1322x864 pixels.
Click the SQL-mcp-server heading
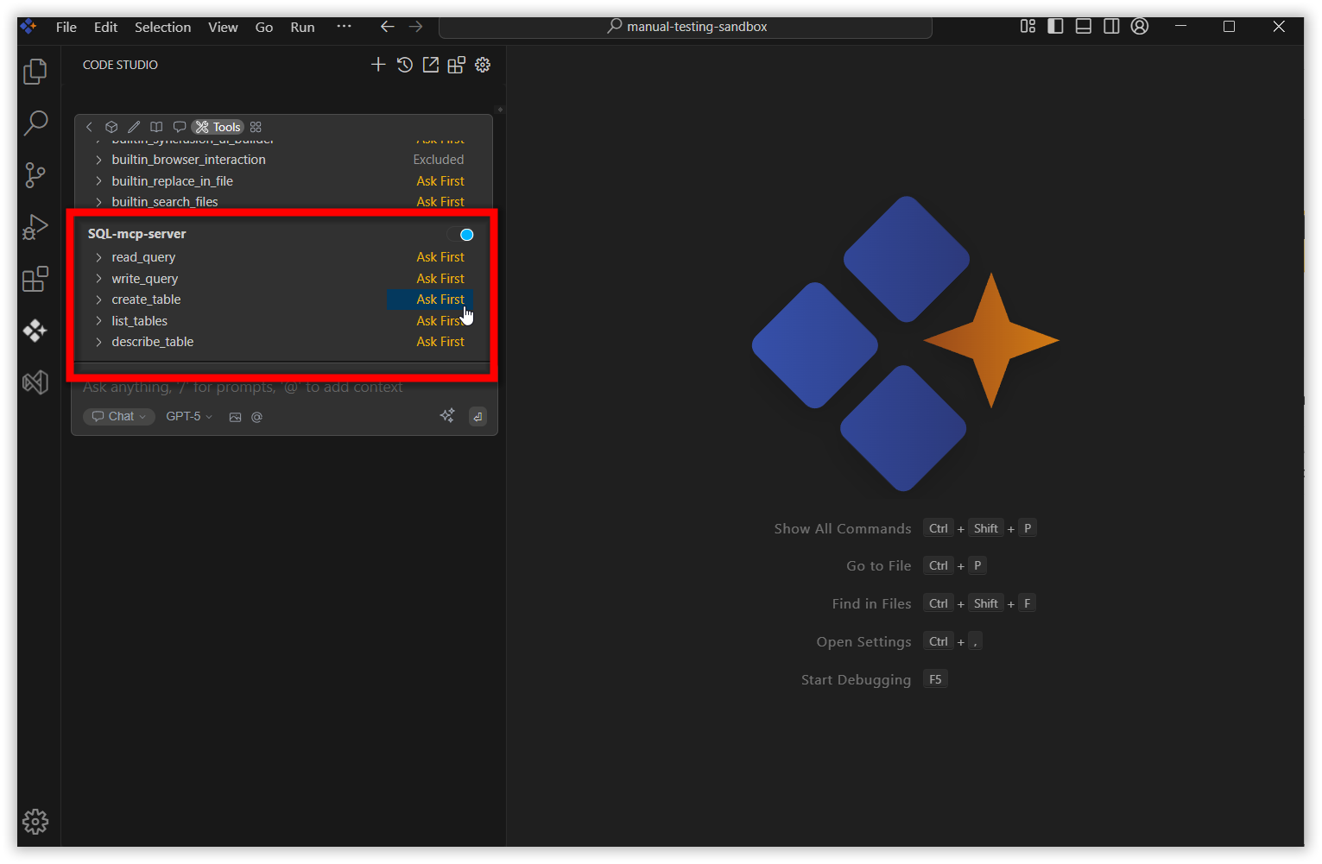coord(137,234)
